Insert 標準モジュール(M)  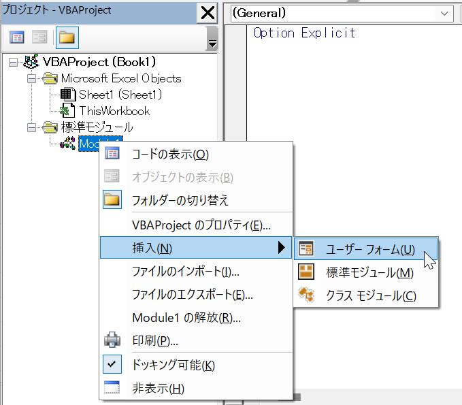pos(365,272)
